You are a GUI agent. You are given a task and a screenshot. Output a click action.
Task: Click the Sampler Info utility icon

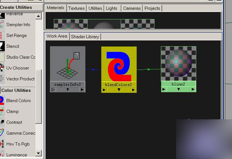pos(2,25)
